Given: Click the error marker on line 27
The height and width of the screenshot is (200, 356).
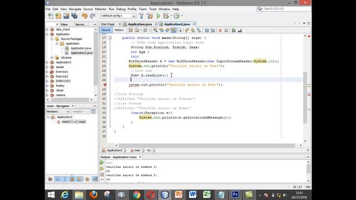Looking at the screenshot, I should (x=105, y=84).
